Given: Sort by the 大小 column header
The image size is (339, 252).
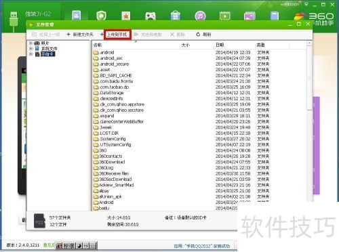Looking at the screenshot, I should [186, 45].
